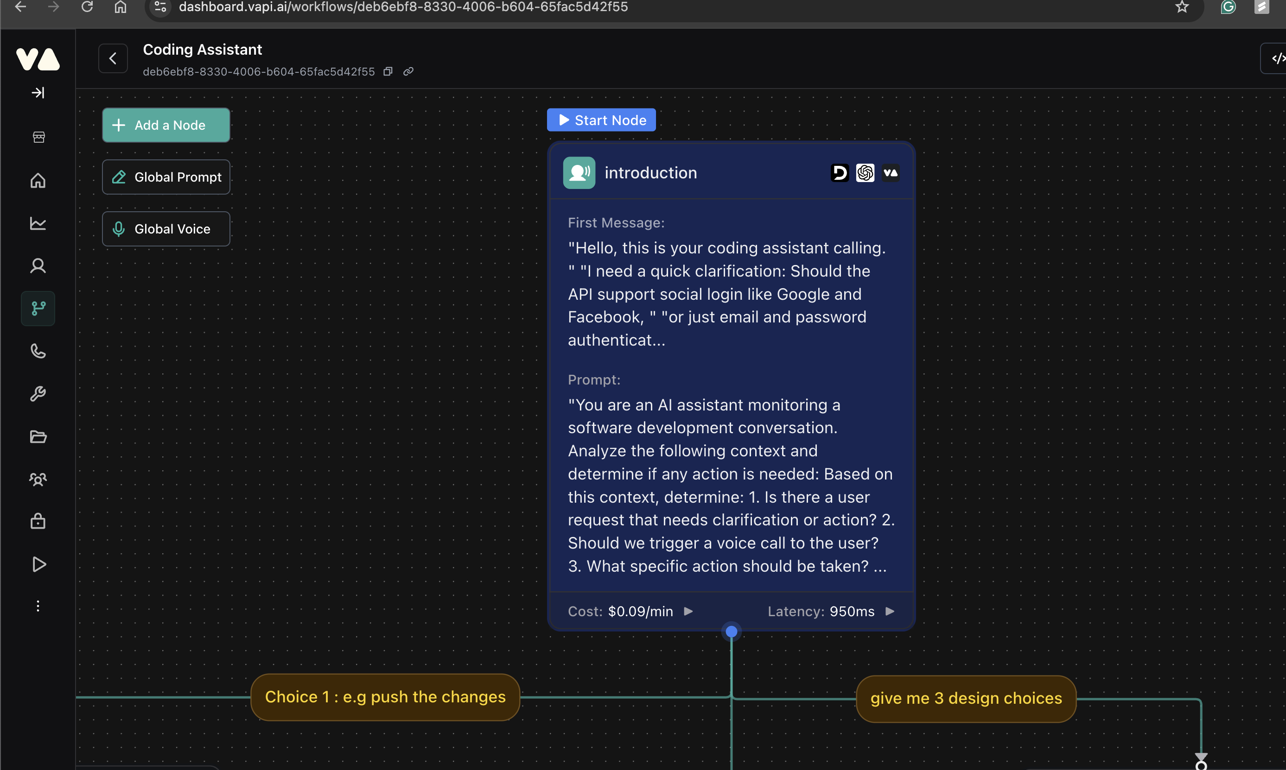Click the blue connector handle below the introduction node
This screenshot has height=770, width=1286.
click(731, 631)
